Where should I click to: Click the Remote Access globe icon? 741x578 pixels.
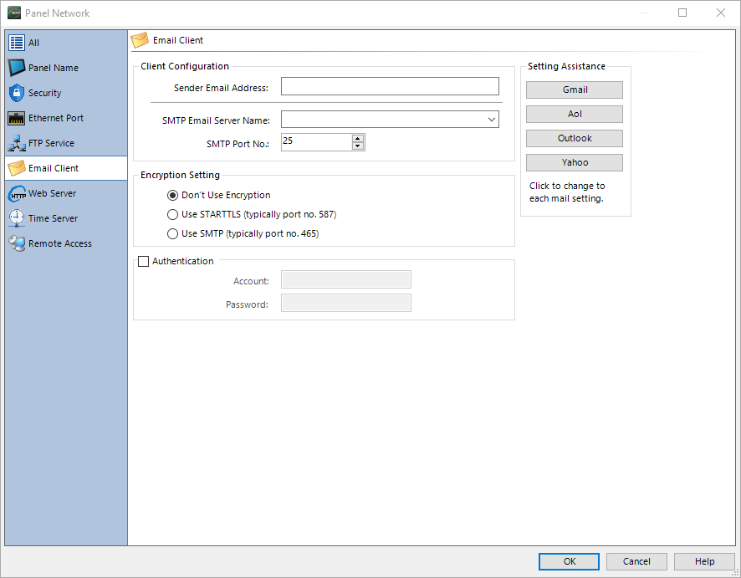pyautogui.click(x=15, y=243)
